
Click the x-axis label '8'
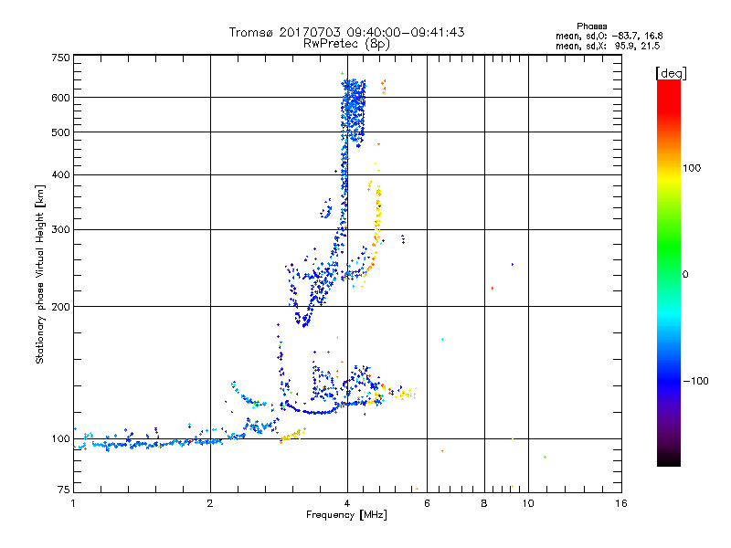pos(484,503)
